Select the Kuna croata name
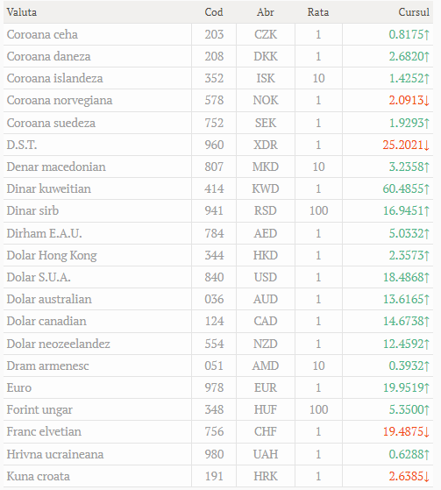This screenshot has height=490, width=441. [x=38, y=476]
